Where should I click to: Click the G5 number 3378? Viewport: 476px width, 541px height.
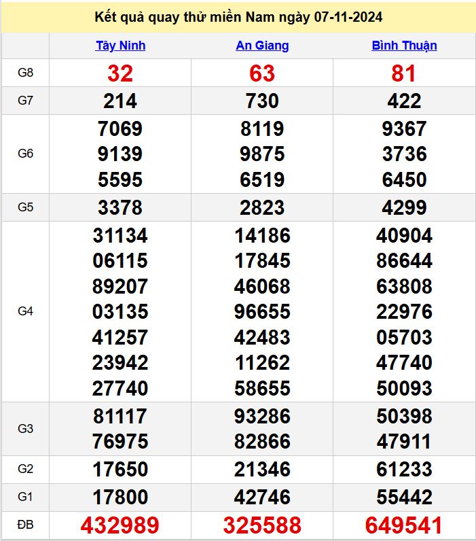[x=120, y=208]
